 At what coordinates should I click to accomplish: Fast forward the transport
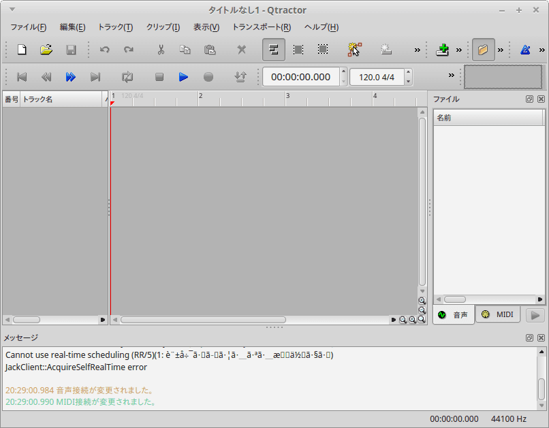point(71,77)
